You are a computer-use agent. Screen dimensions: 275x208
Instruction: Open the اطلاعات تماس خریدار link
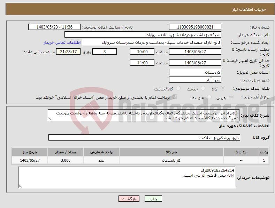click(62, 42)
